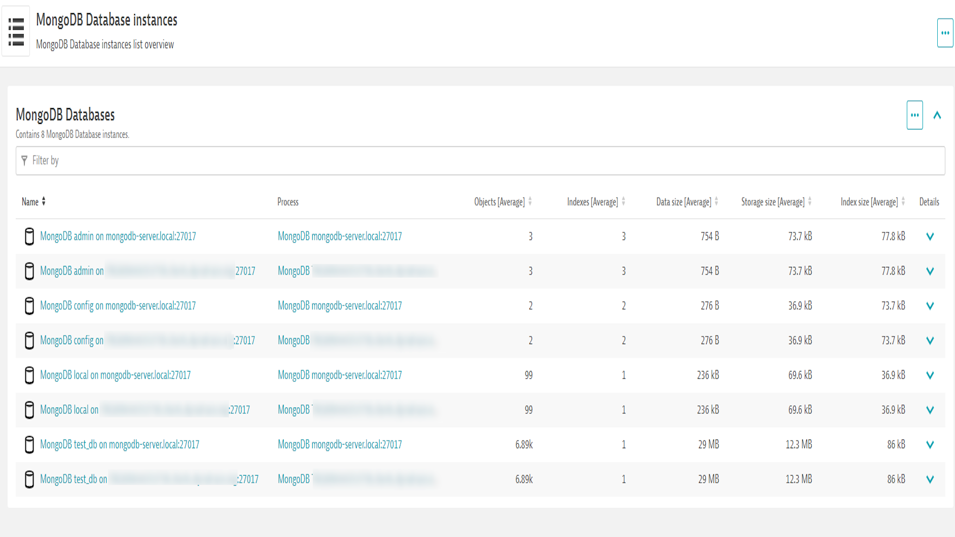The image size is (955, 537).
Task: Click 29 MB data size of test_db mongodb-server.local
Action: point(708,445)
